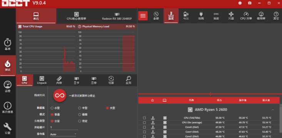The height and width of the screenshot is (138, 282).
Task: Select the 温度 temperature sensors tab
Action: pyautogui.click(x=171, y=16)
